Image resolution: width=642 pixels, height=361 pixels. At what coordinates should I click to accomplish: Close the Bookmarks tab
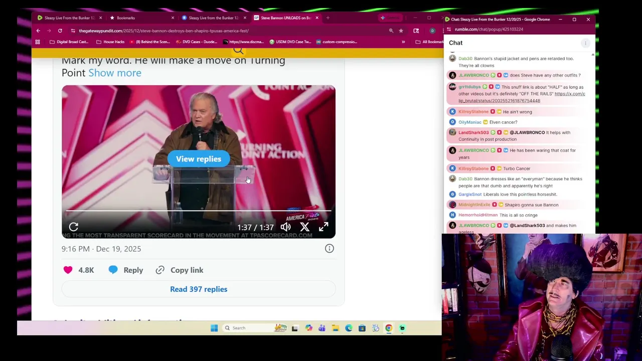173,18
